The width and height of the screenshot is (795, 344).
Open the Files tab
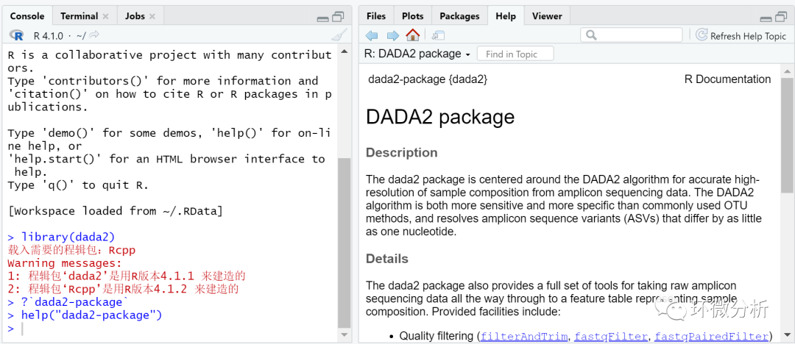coord(375,15)
